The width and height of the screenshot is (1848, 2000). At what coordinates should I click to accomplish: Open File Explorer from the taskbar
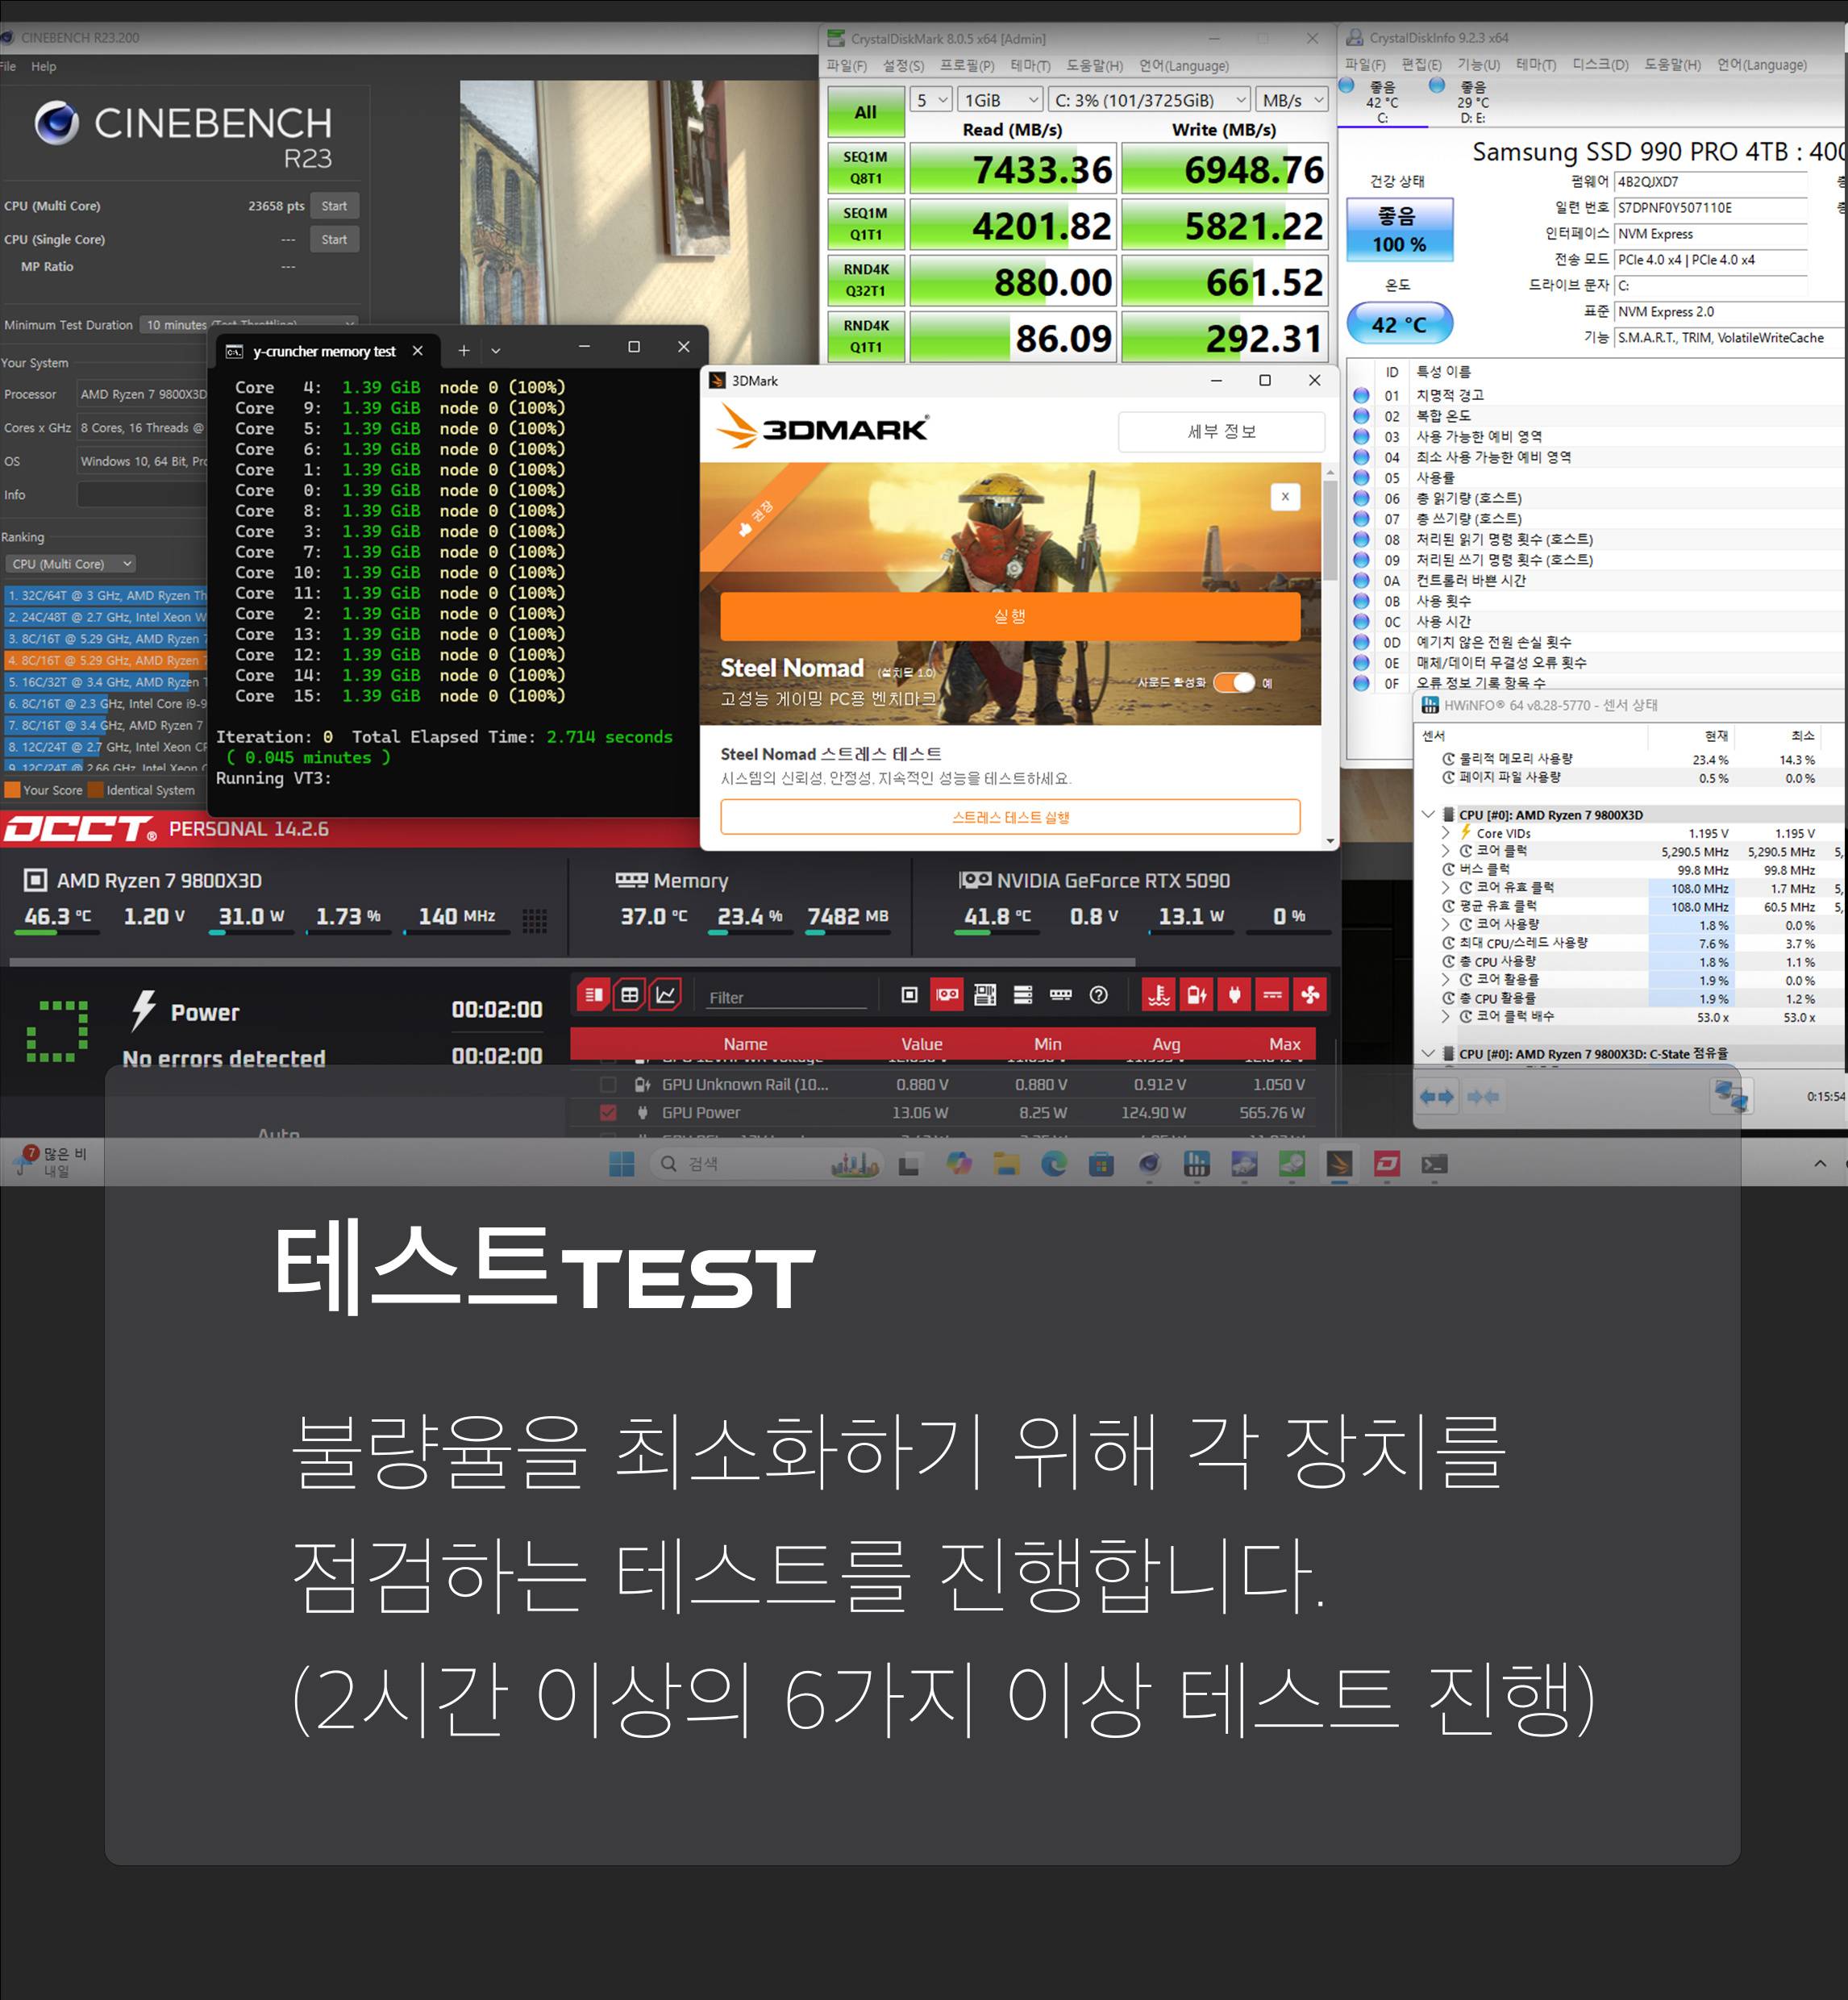pyautogui.click(x=1006, y=1164)
